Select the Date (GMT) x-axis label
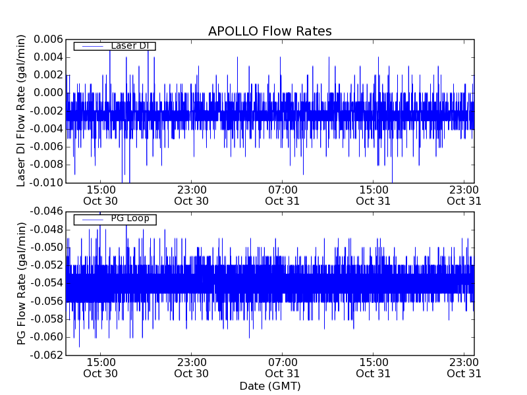 coord(269,386)
